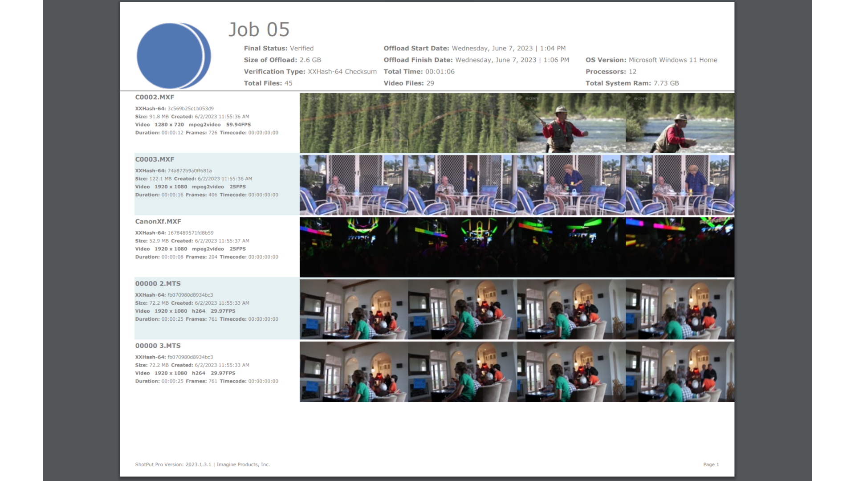Click the Page 1 label at bottom right
The width and height of the screenshot is (855, 481).
point(711,465)
